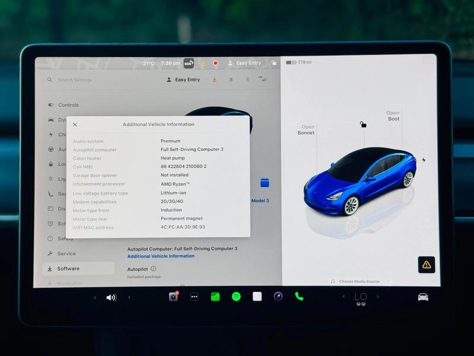Tap the yellow warning alert icon
The width and height of the screenshot is (474, 356).
[x=427, y=265]
